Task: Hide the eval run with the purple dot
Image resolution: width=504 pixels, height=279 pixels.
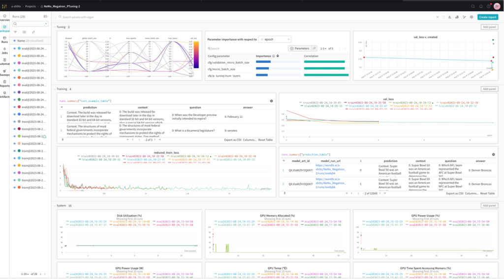Action: (x=14, y=92)
